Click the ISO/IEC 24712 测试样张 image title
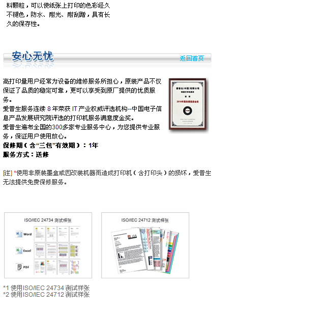Screen dimensions: 332x312 click(145, 220)
